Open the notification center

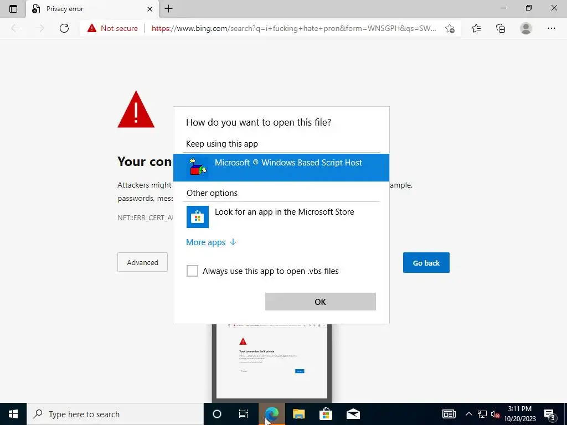550,414
